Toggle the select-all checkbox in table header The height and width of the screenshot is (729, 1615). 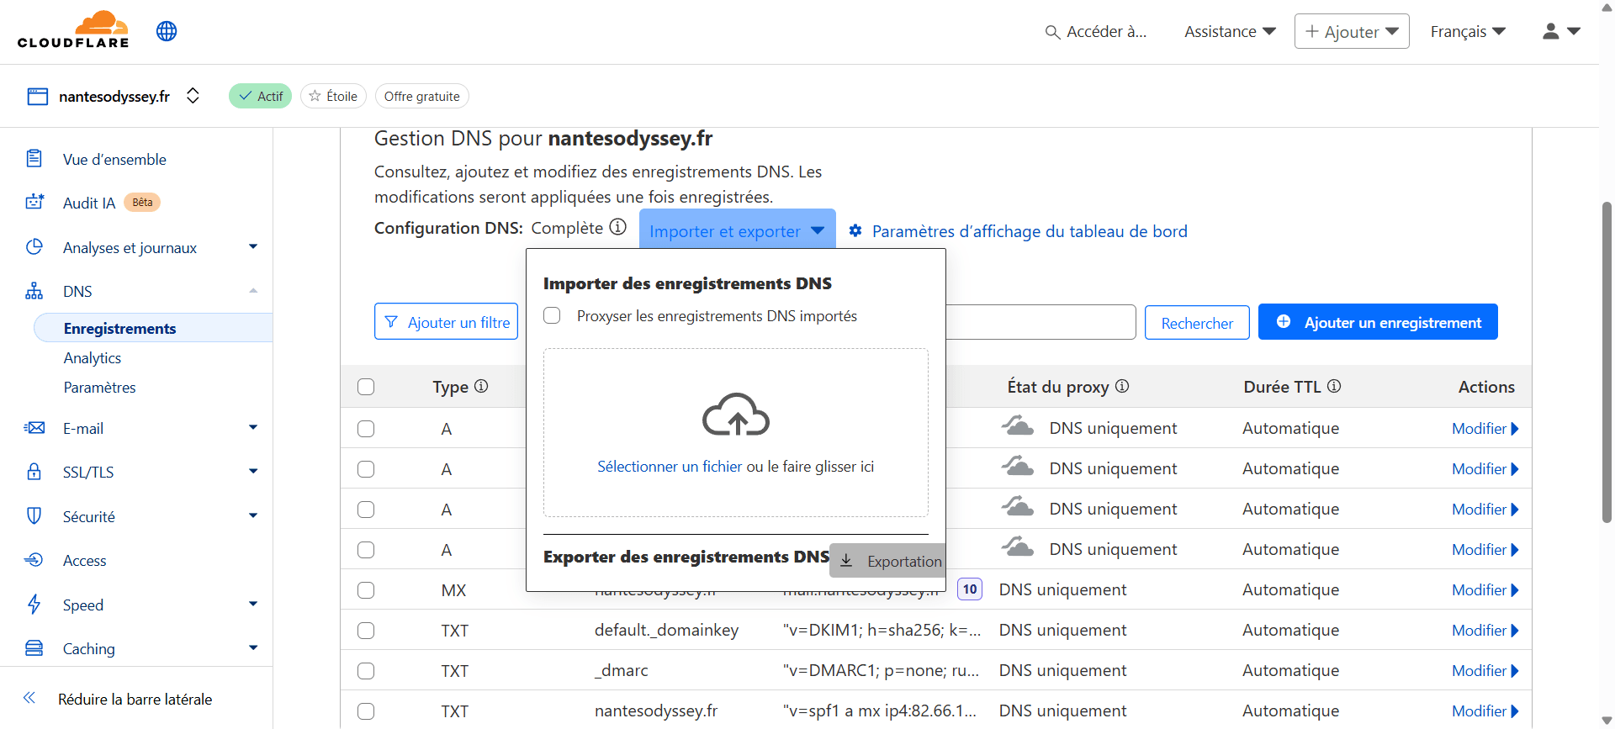pos(366,387)
